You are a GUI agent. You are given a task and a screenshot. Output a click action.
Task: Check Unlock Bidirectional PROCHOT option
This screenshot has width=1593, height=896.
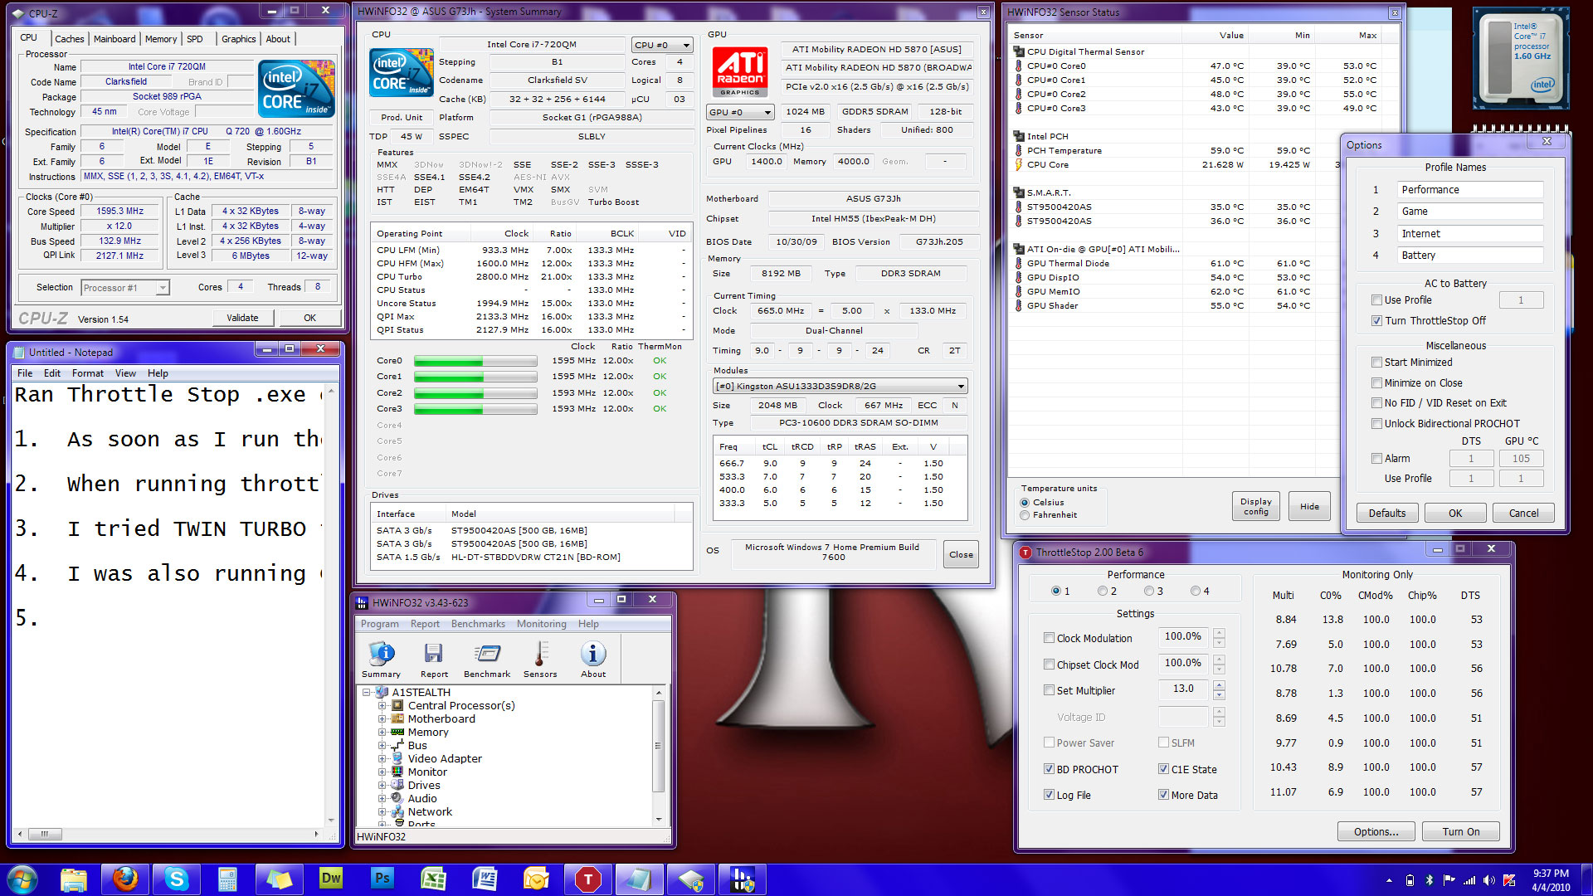pyautogui.click(x=1376, y=424)
